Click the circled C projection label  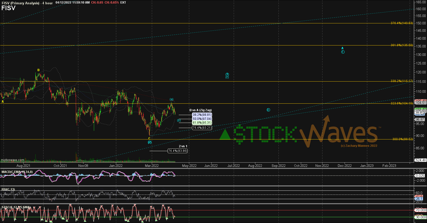pyautogui.click(x=343, y=52)
